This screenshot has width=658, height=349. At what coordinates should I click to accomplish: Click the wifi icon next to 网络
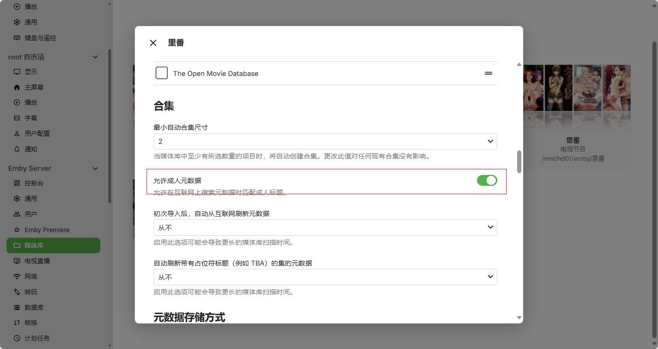pos(17,276)
